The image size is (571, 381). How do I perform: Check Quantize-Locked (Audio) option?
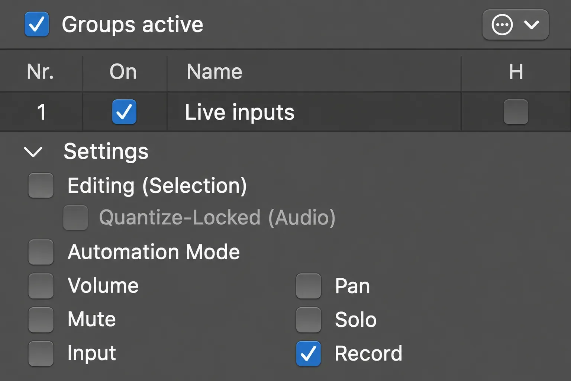(x=75, y=218)
